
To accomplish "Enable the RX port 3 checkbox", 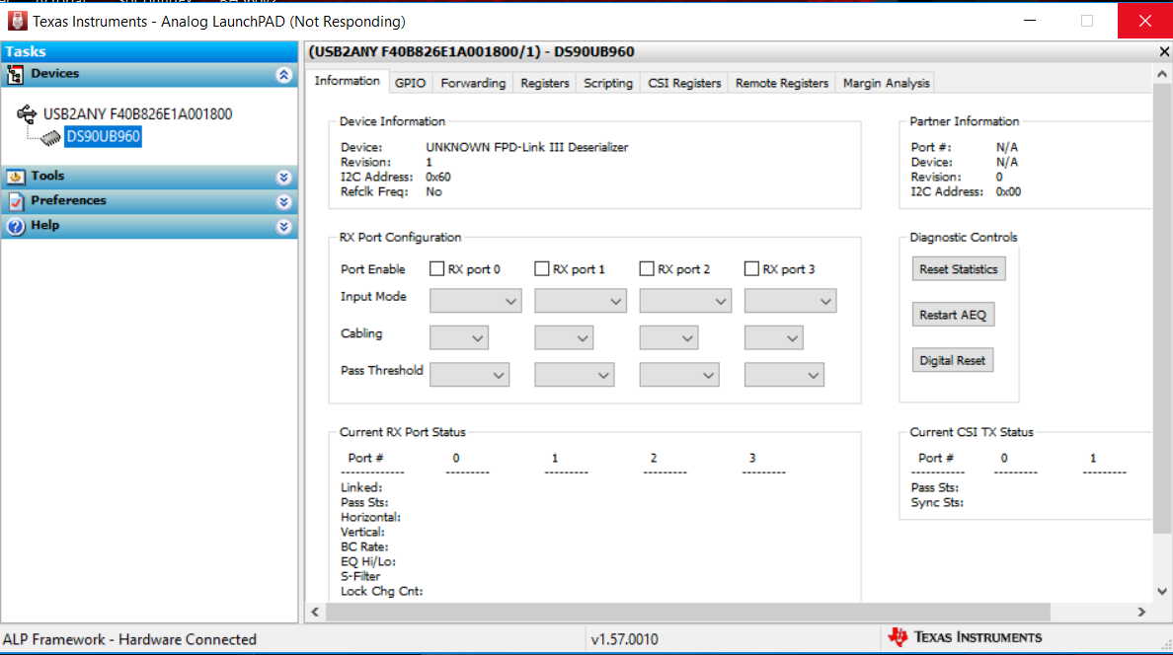I will pos(750,267).
